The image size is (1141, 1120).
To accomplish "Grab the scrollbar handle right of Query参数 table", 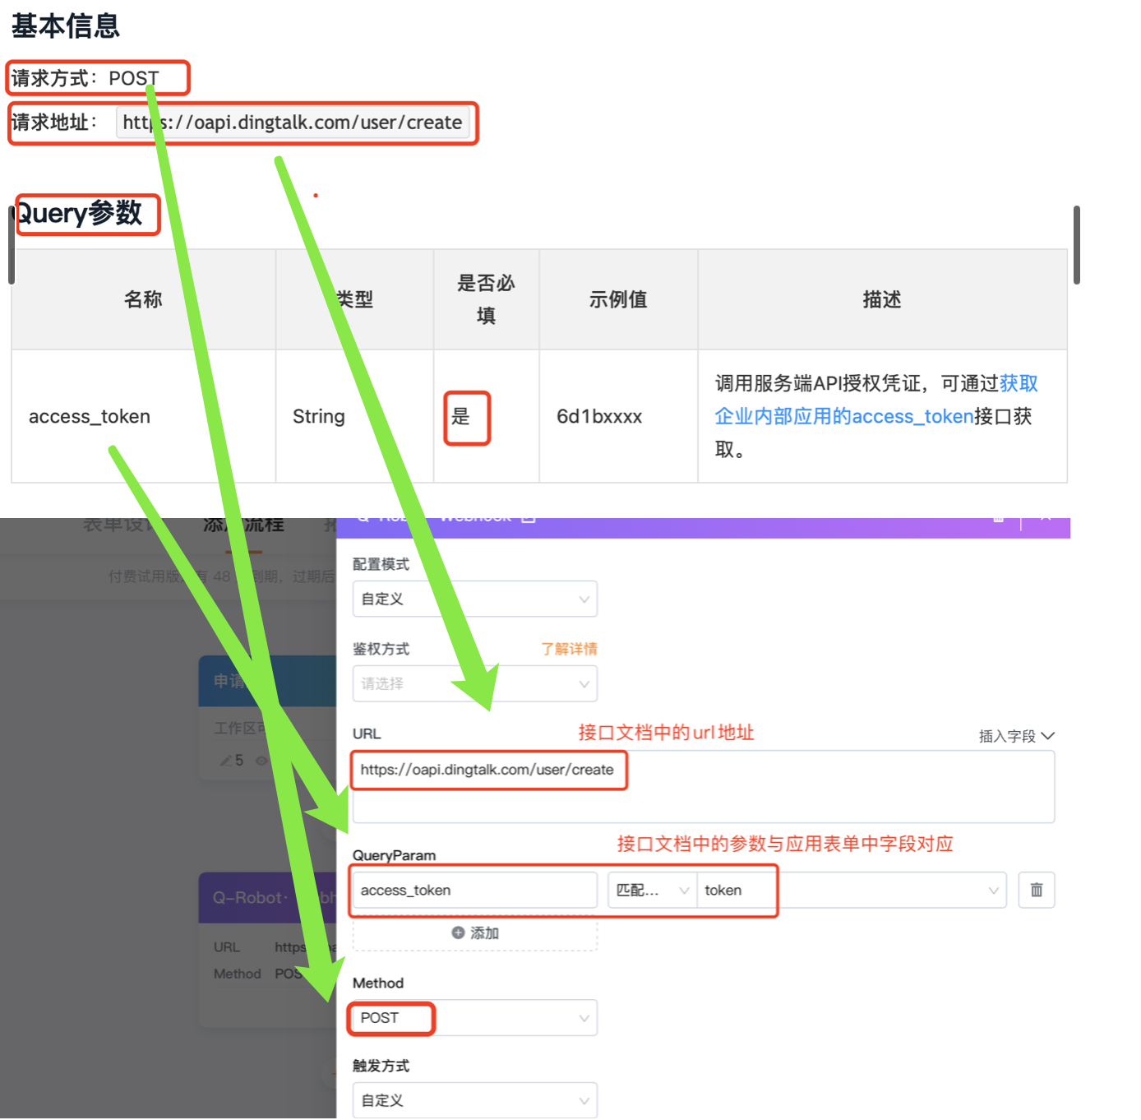I will click(1077, 245).
